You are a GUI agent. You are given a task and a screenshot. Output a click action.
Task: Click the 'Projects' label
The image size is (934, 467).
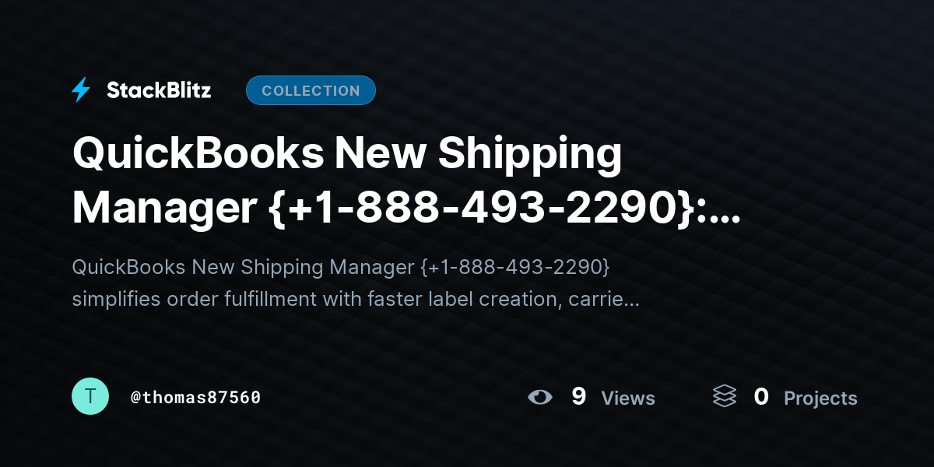[x=820, y=398]
